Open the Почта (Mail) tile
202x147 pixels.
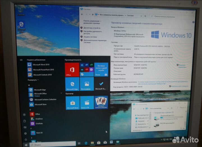coord(101,69)
